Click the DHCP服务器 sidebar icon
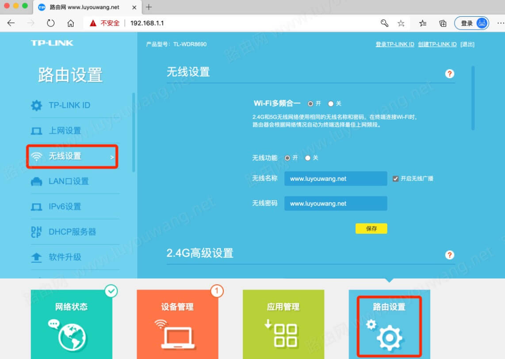The width and height of the screenshot is (505, 359). pos(38,231)
